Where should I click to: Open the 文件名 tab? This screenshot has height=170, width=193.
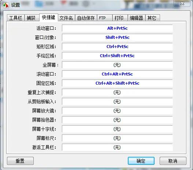coord(66,18)
